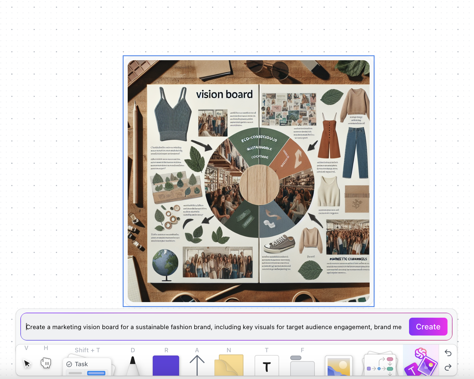474x379 pixels.
Task: Select the vision board image on canvas
Action: tap(249, 181)
